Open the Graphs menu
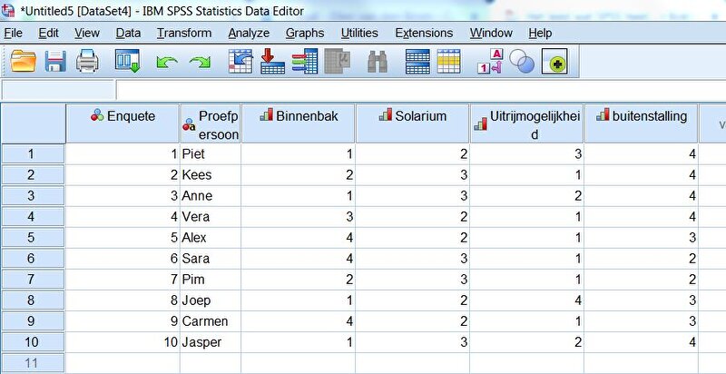Image resolution: width=726 pixels, height=374 pixels. pos(304,33)
